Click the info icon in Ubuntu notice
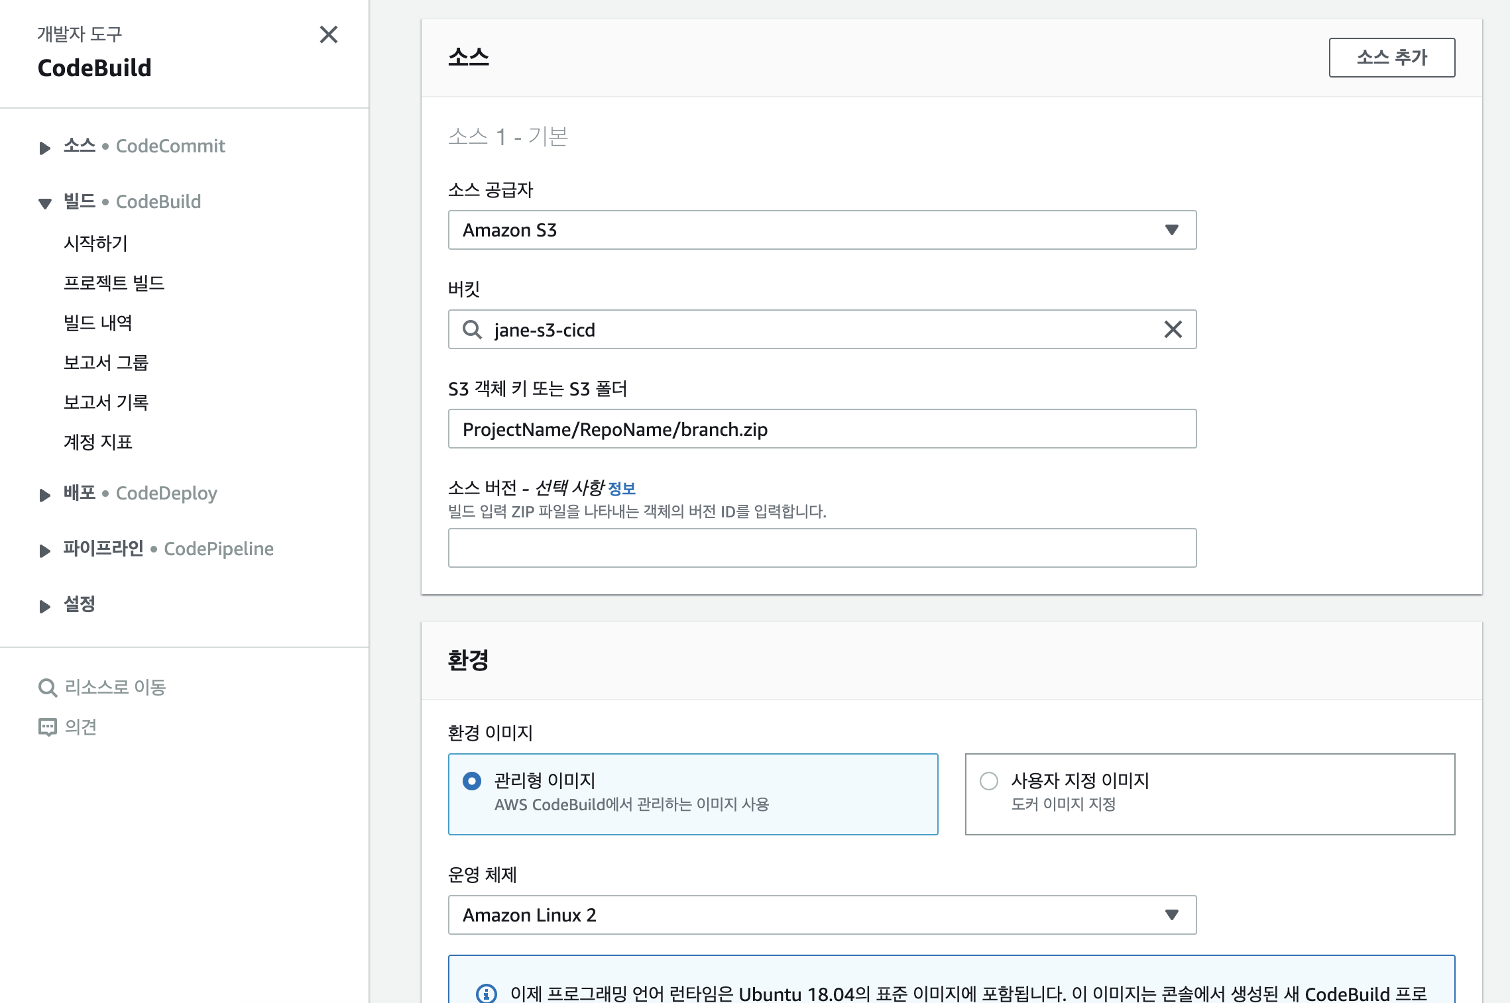The image size is (1510, 1003). coord(487,993)
